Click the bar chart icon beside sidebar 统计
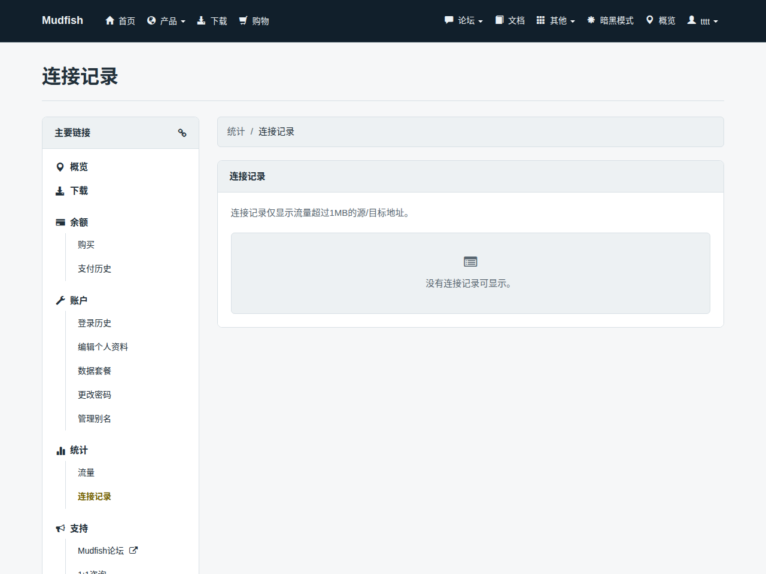Viewport: 766px width, 574px height. [60, 451]
